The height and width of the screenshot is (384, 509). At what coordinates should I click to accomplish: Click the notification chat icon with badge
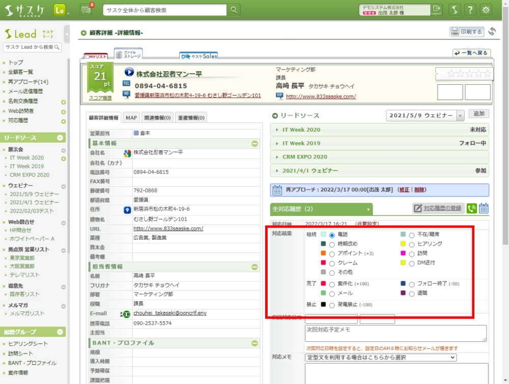[86, 10]
